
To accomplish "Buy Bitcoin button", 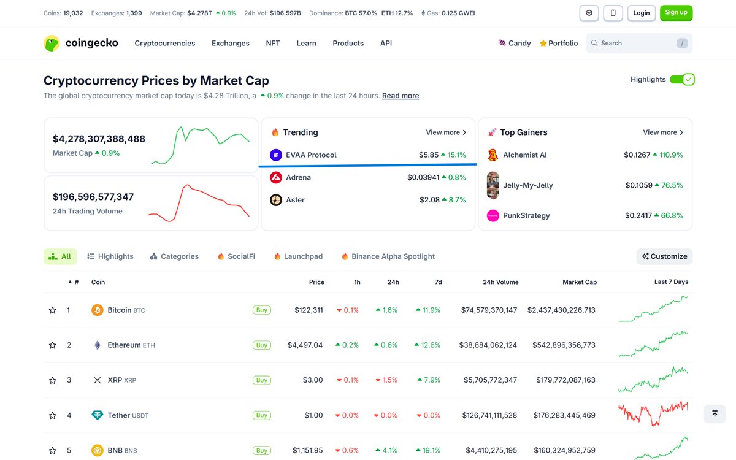I will point(262,310).
